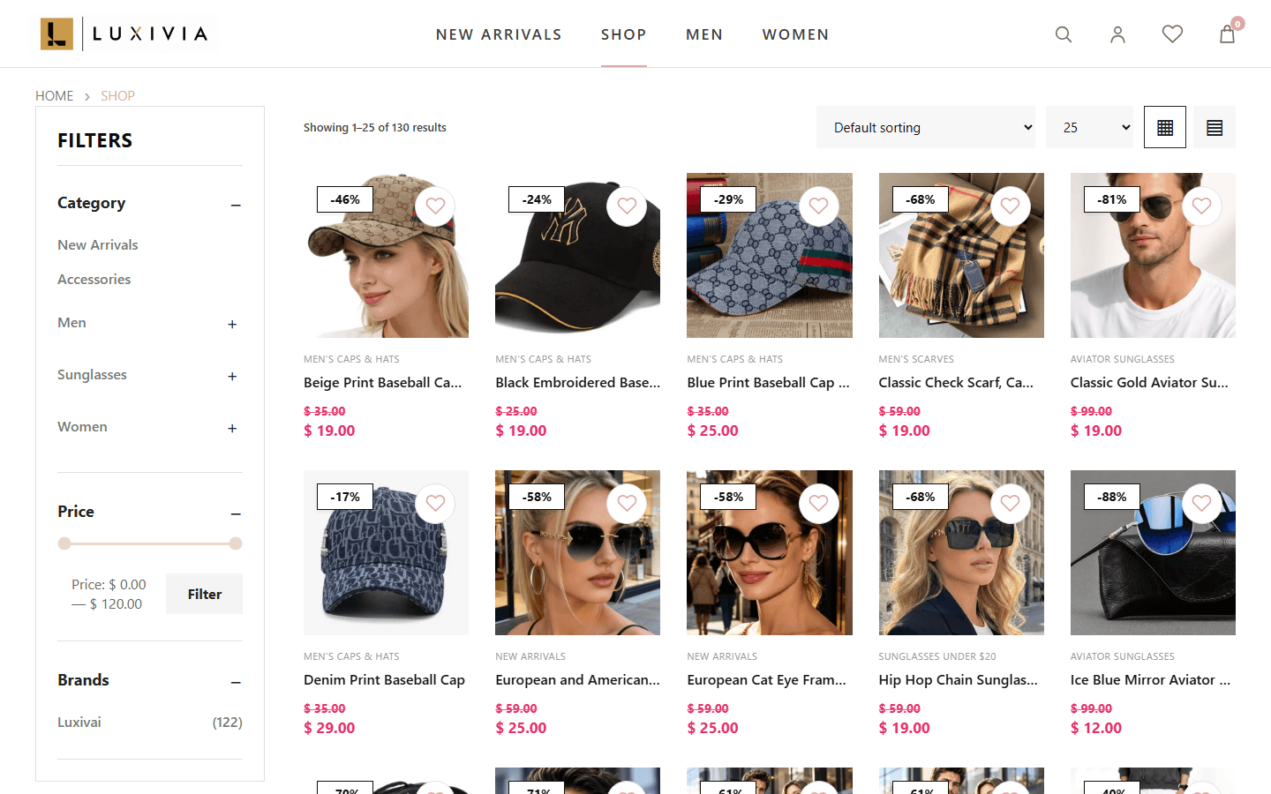This screenshot has height=794, width=1271.
Task: Add Classic Check Scarf to wishlist
Action: [x=1010, y=206]
